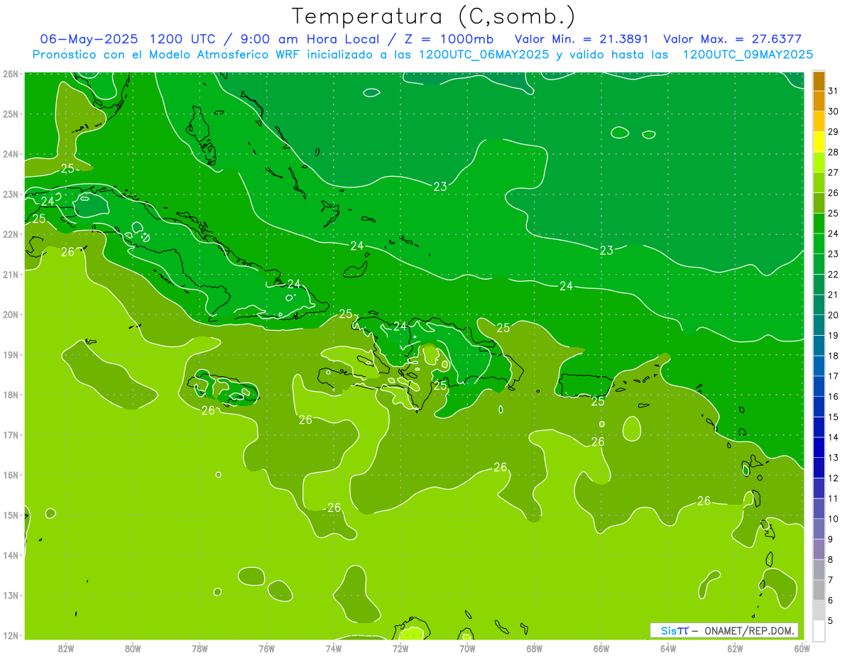Viewport: 852px width, 658px height.
Task: Click the white swatch at colorbar bottom
Action: point(819,631)
